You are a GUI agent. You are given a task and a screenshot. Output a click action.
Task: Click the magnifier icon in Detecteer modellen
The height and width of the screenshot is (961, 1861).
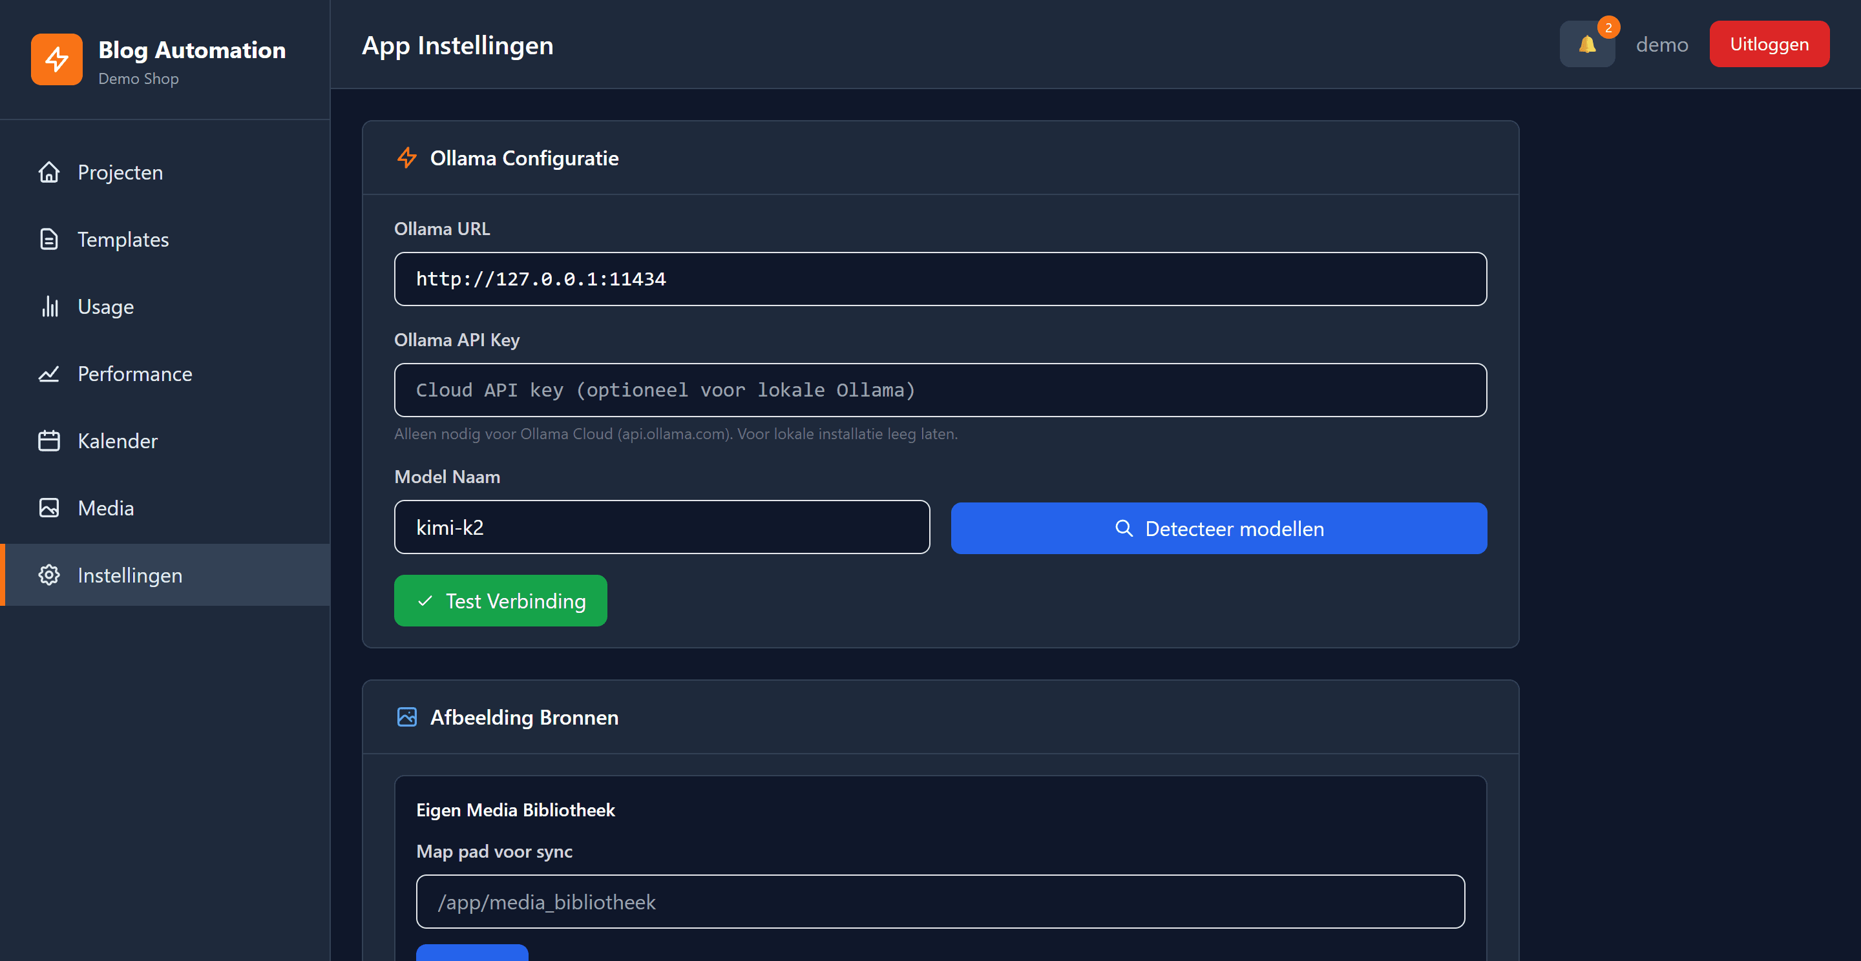1124,528
